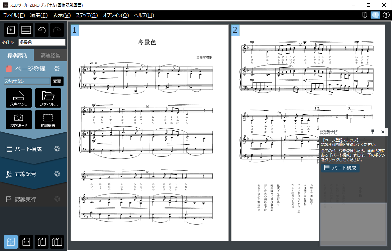Pin the 認識ナビ panel

(373, 132)
